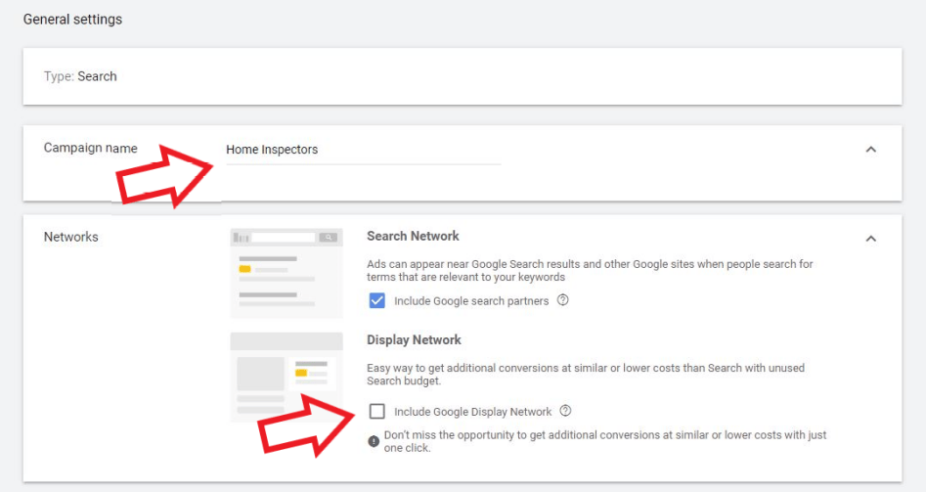926x492 pixels.
Task: Edit the Home Inspectors campaign name field
Action: (x=363, y=150)
